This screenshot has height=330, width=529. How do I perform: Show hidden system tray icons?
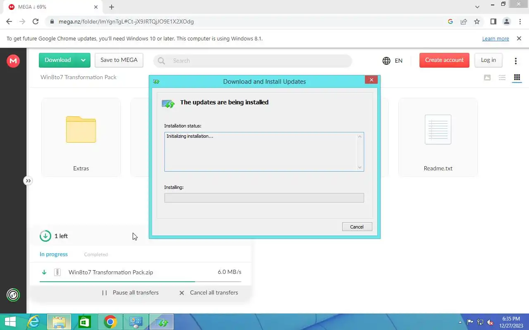(460, 322)
